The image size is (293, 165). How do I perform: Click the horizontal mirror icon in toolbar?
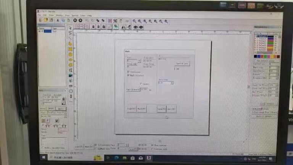point(124,27)
